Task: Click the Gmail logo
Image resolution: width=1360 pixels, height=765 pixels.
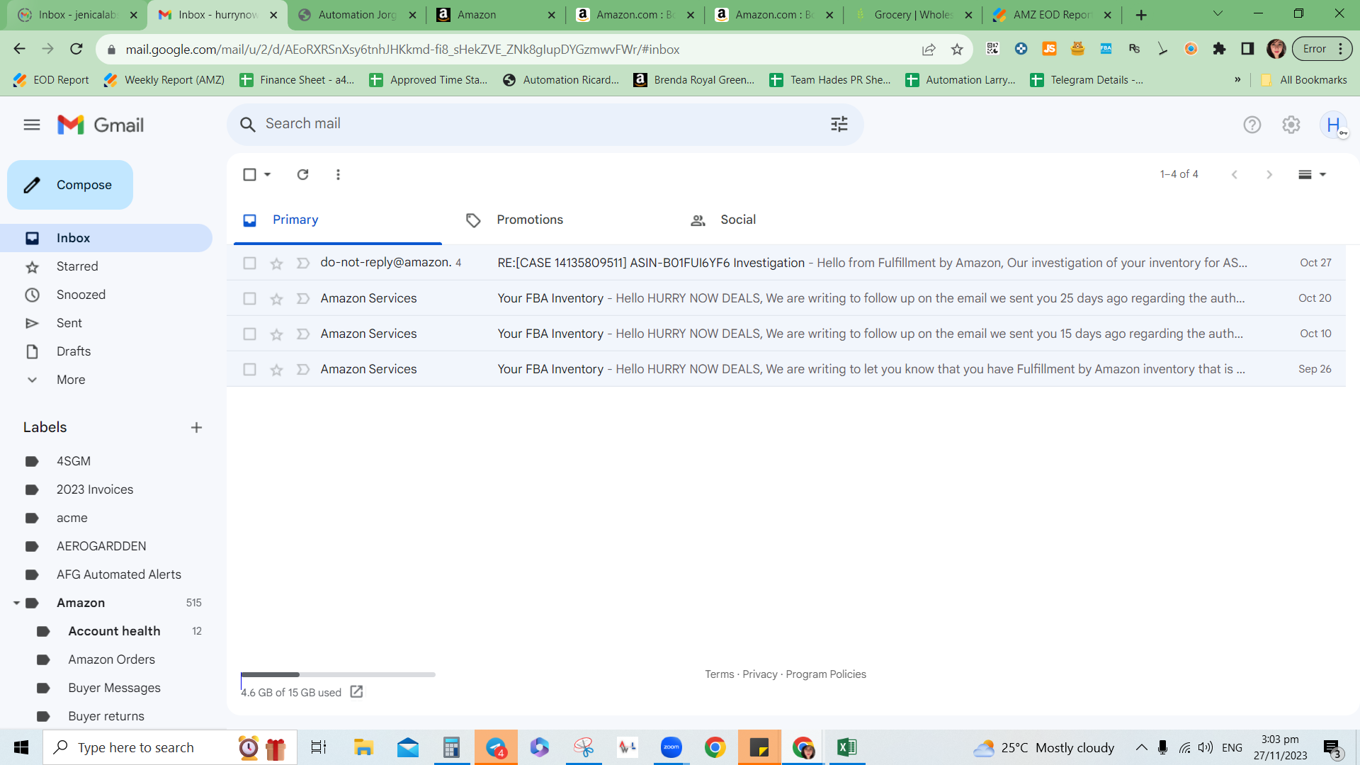Action: click(101, 125)
